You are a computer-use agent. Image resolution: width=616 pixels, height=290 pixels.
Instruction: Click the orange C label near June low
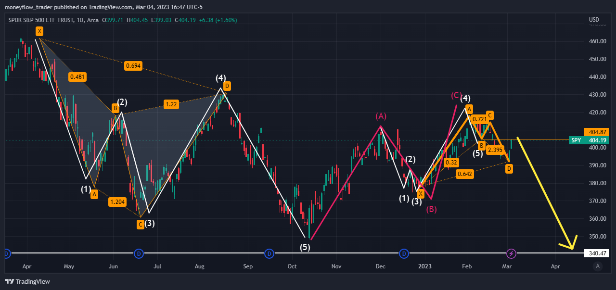pyautogui.click(x=140, y=225)
